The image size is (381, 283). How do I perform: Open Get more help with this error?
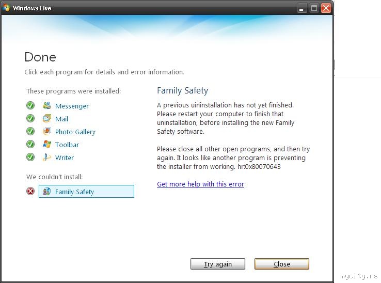[x=200, y=184]
